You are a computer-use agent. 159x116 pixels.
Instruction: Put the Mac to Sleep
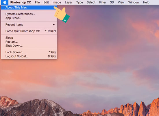point(29,38)
